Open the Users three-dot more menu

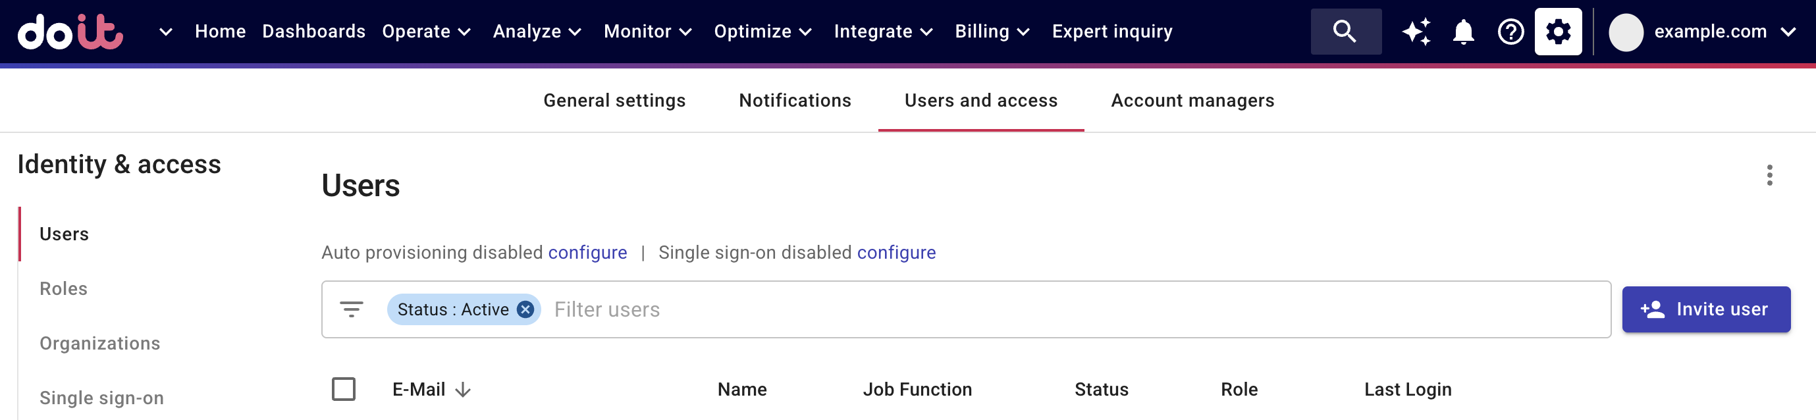click(1769, 174)
